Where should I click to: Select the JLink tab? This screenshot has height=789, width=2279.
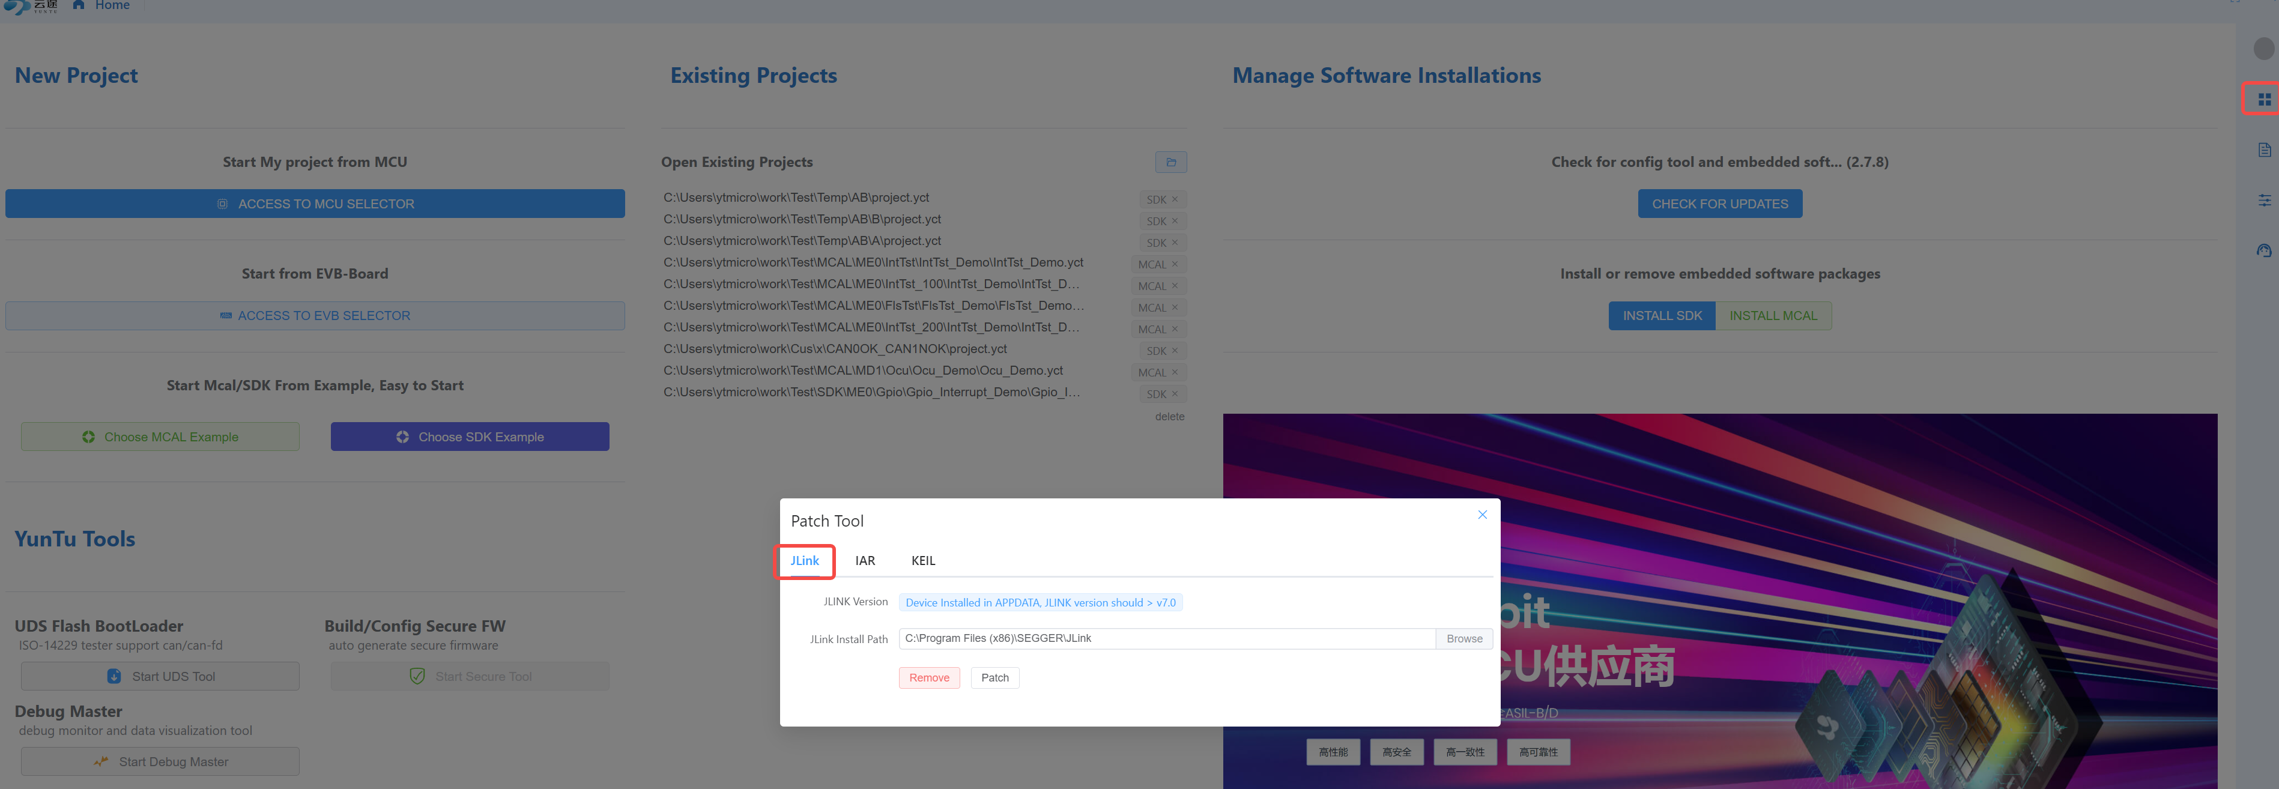pyautogui.click(x=804, y=560)
